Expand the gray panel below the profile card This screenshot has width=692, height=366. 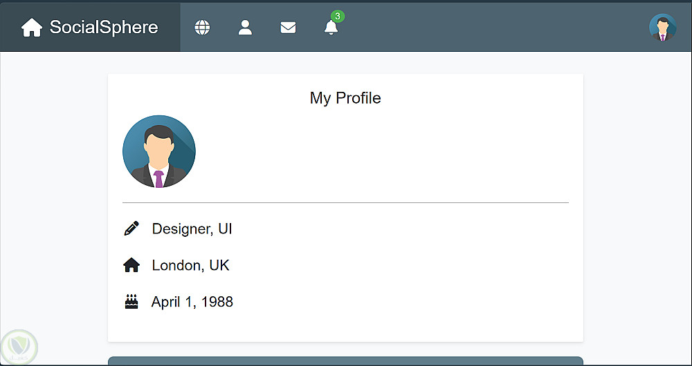345,361
